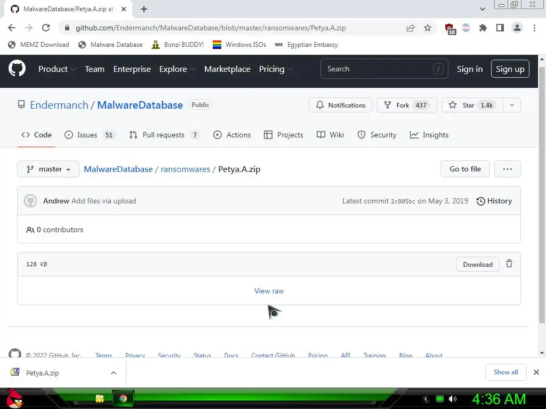Click the Team nav link
This screenshot has width=546, height=409.
point(94,69)
